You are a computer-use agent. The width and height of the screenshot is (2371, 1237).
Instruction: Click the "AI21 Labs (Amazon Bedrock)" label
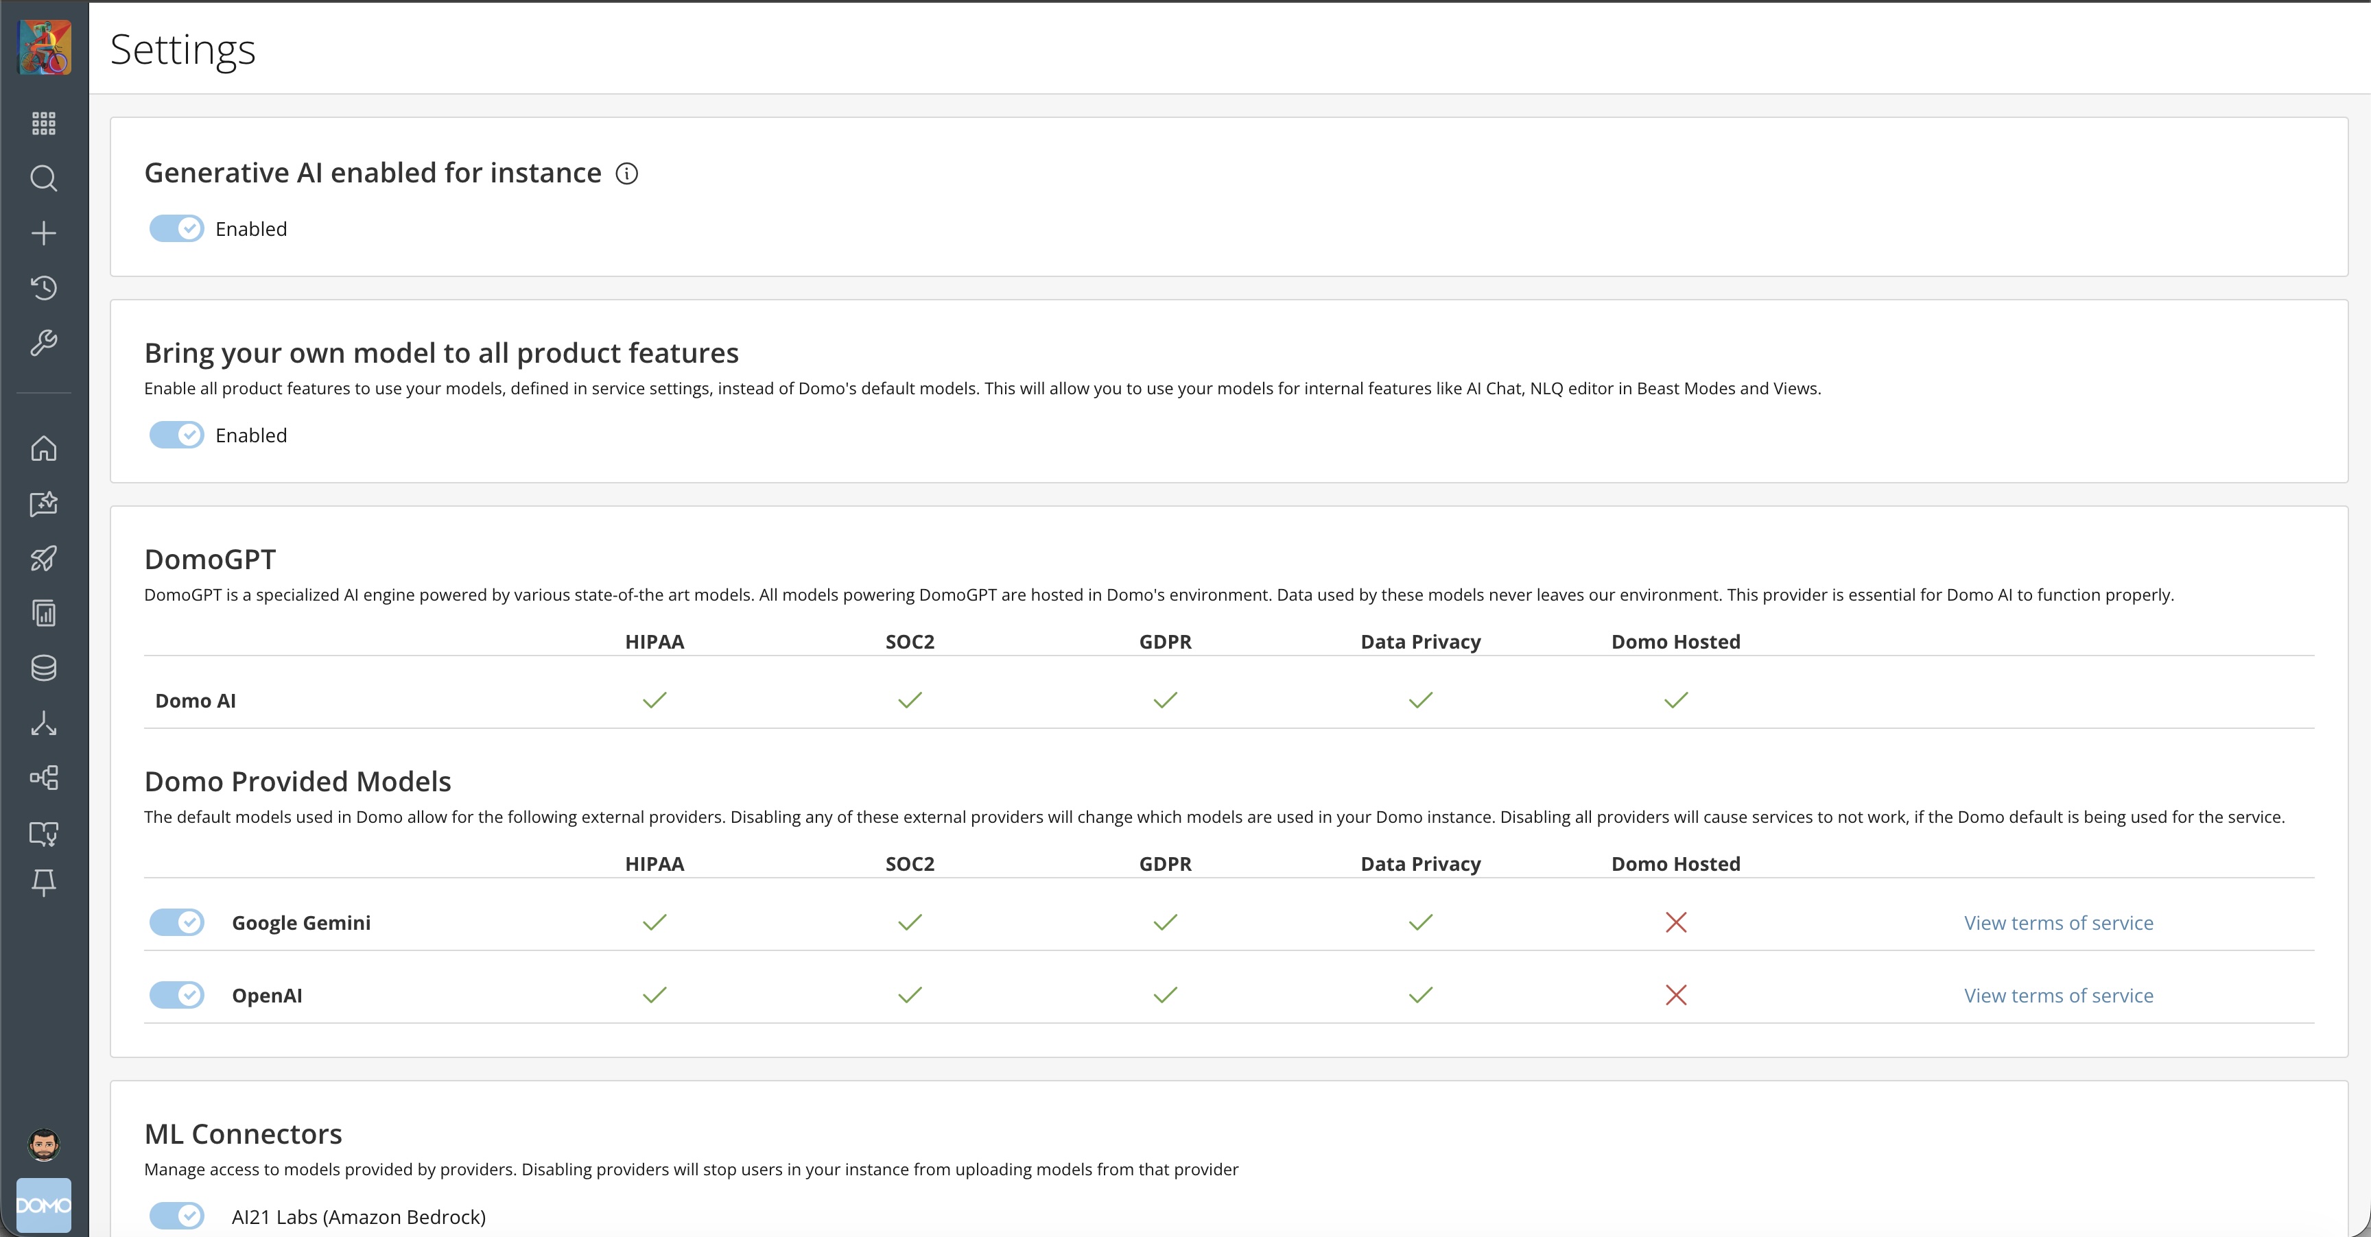359,1218
